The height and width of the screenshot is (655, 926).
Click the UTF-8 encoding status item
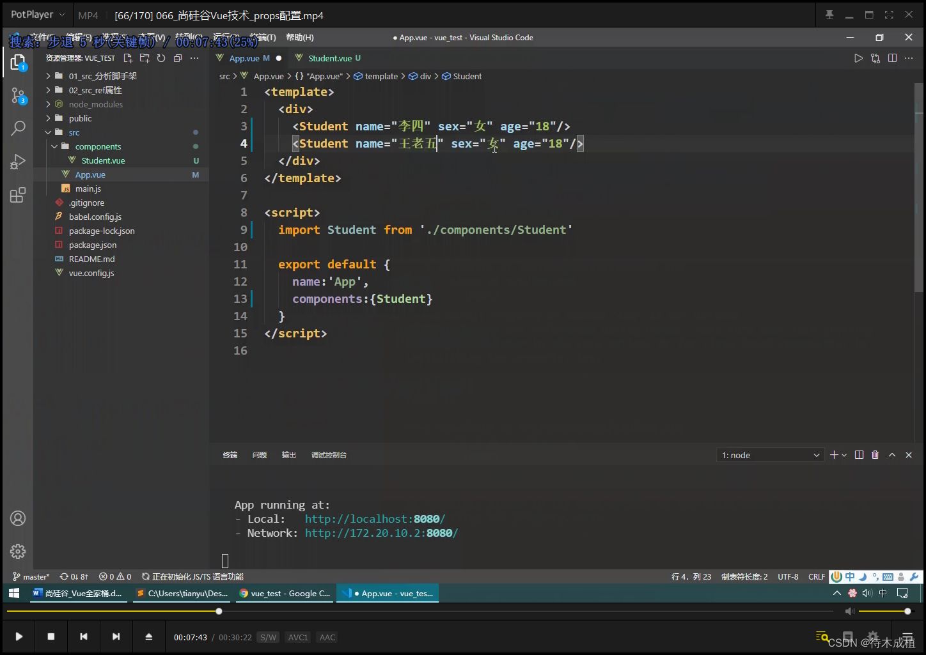788,576
